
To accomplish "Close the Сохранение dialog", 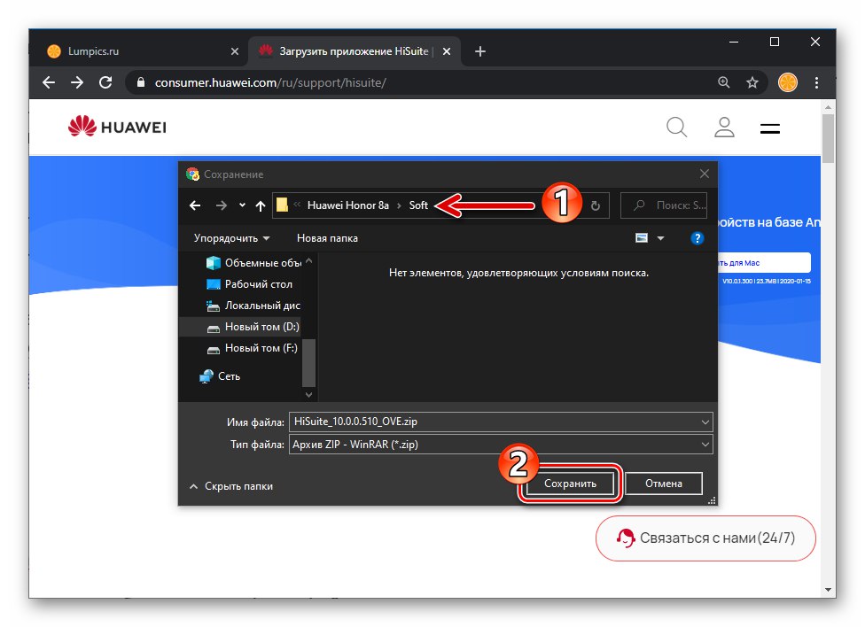I will [x=705, y=174].
